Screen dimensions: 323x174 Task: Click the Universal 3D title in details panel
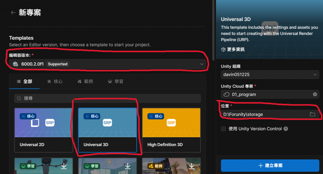236,19
